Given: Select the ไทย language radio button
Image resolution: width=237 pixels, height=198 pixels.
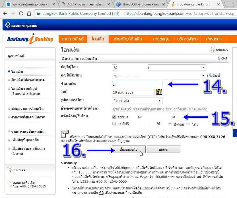Looking at the screenshot, I should pyautogui.click(x=188, y=124).
